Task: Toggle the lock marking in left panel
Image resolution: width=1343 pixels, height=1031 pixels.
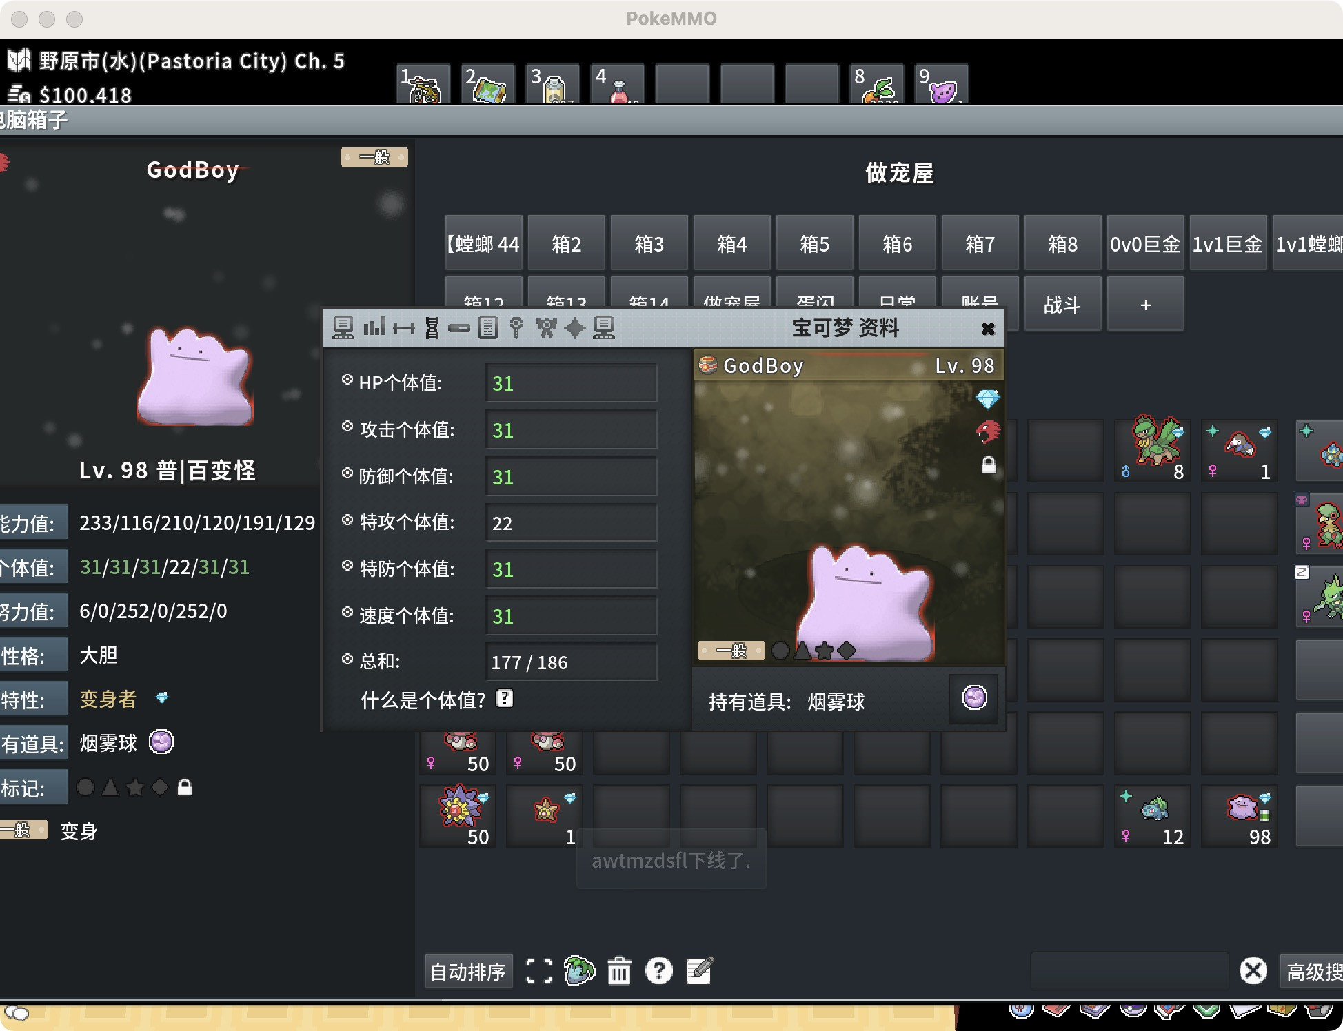Action: [185, 787]
